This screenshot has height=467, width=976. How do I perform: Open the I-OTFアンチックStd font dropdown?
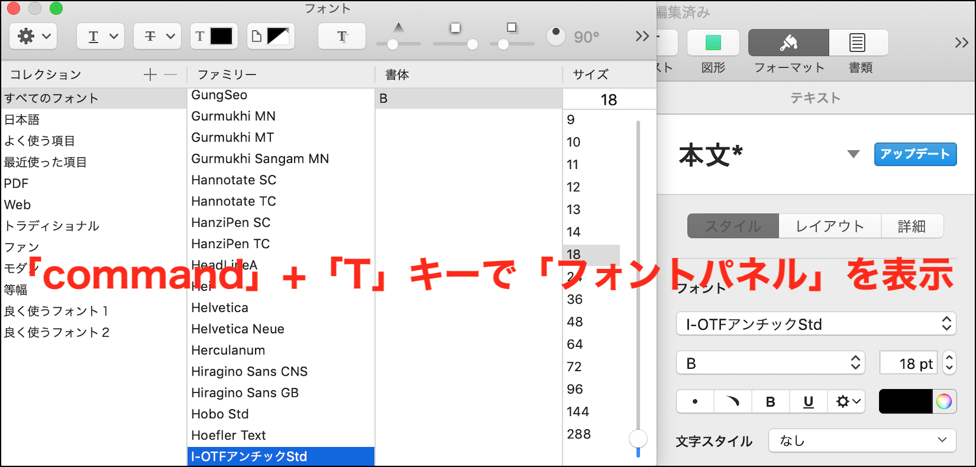click(x=816, y=324)
